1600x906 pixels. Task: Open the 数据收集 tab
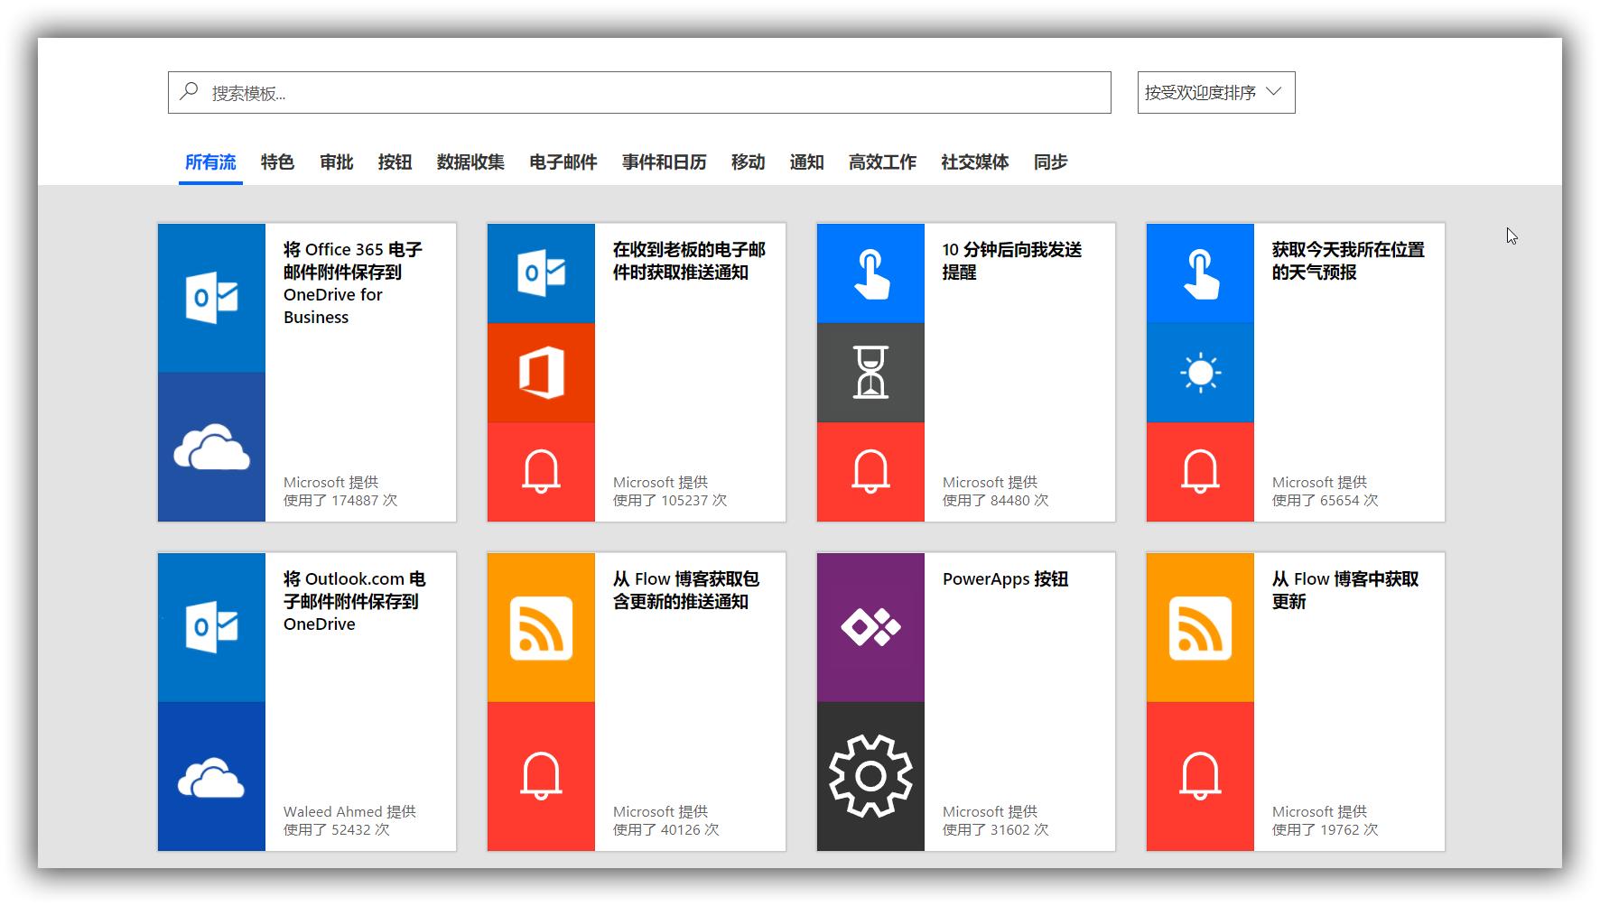[x=470, y=162]
